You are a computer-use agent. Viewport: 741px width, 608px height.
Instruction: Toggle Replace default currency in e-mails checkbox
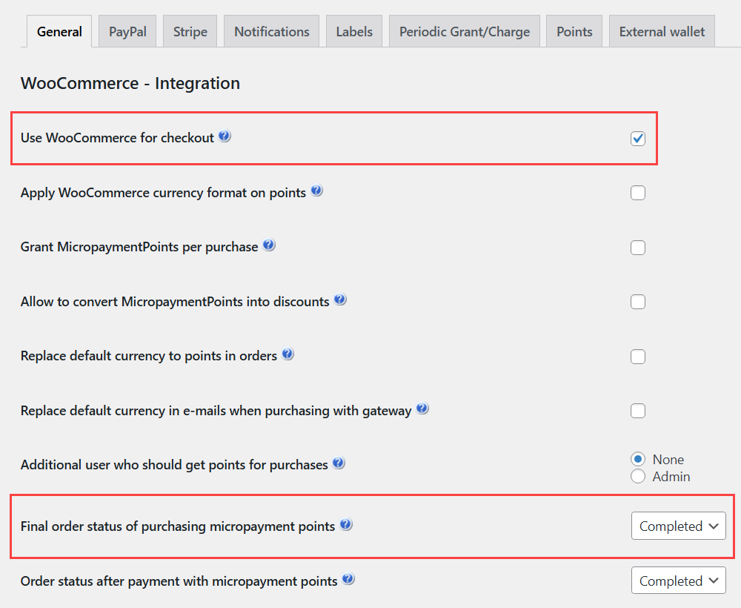click(x=638, y=411)
